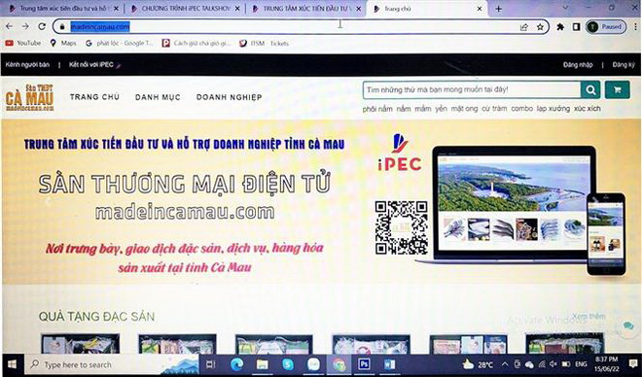The image size is (642, 377).
Task: Open Task View on the taskbar
Action: click(x=210, y=364)
